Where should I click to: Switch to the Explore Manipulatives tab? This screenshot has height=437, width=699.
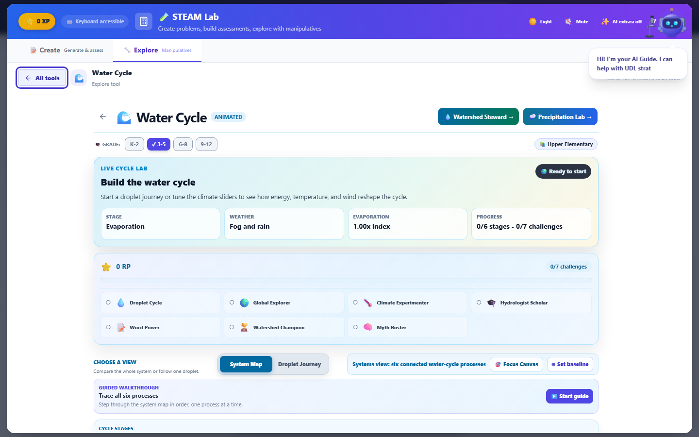157,50
